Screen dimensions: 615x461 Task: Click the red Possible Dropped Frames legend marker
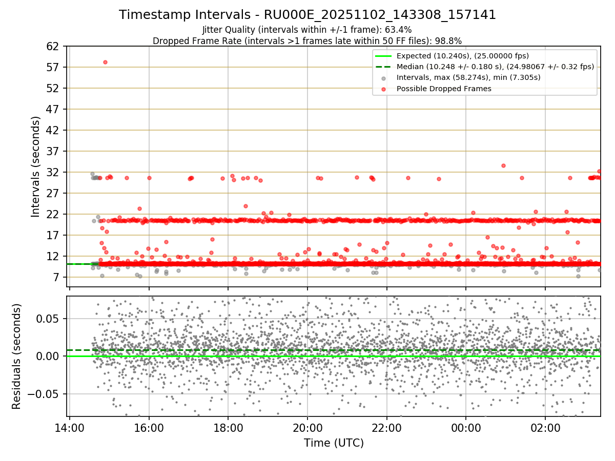[x=383, y=89]
